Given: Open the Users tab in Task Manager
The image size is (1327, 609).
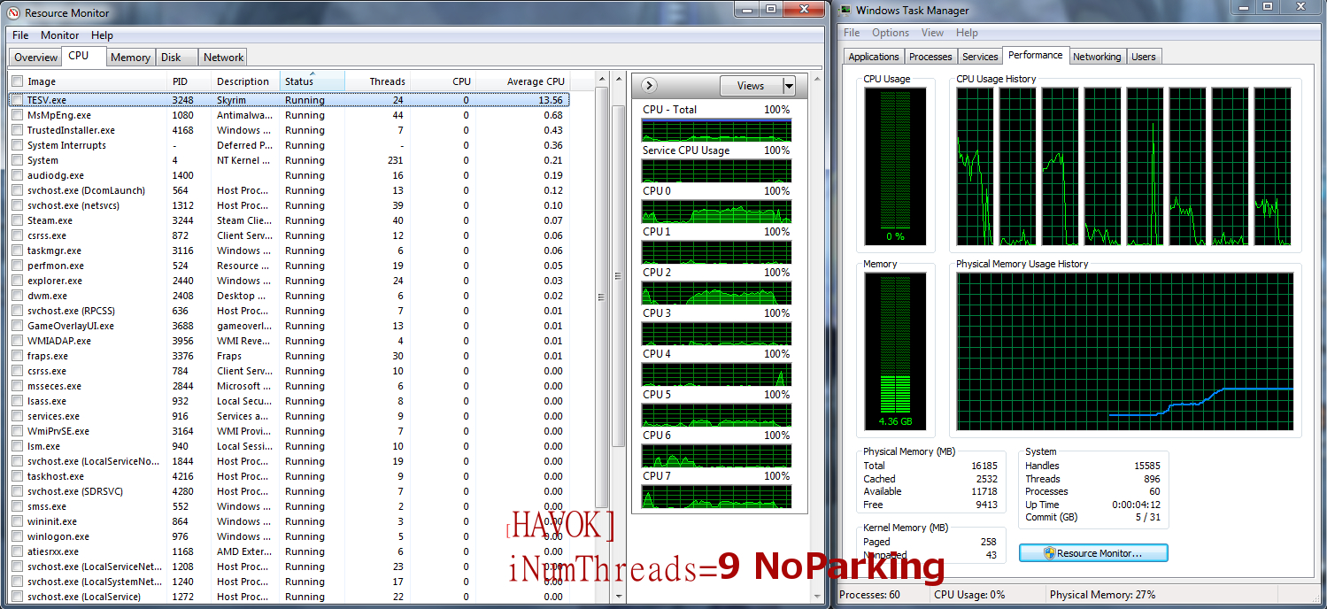Looking at the screenshot, I should pyautogui.click(x=1144, y=57).
